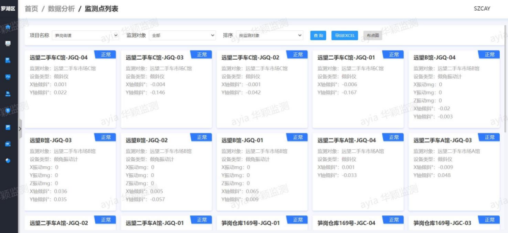Click 正常 badge on A馆-JGQ-03 card
508x233 pixels.
[489, 137]
